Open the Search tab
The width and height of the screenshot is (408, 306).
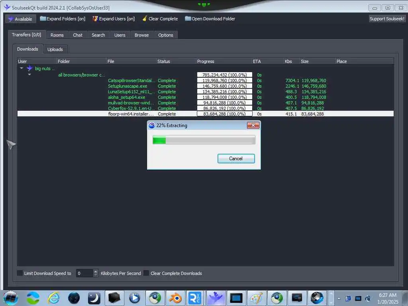(x=98, y=35)
